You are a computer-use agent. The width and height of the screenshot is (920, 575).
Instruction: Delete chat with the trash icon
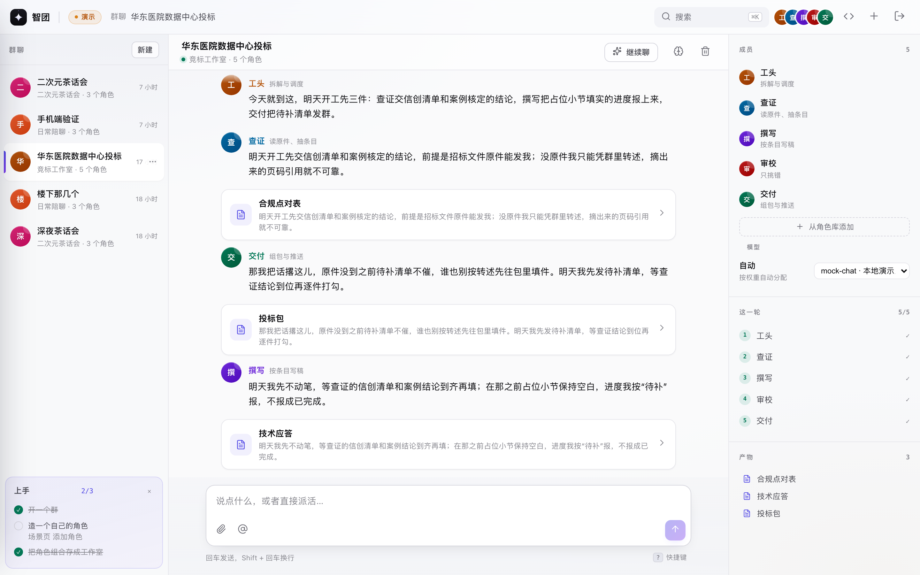tap(705, 51)
